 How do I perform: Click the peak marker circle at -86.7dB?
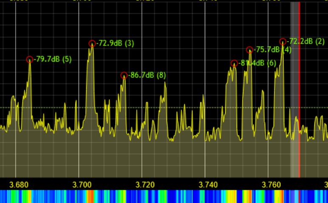pos(124,76)
